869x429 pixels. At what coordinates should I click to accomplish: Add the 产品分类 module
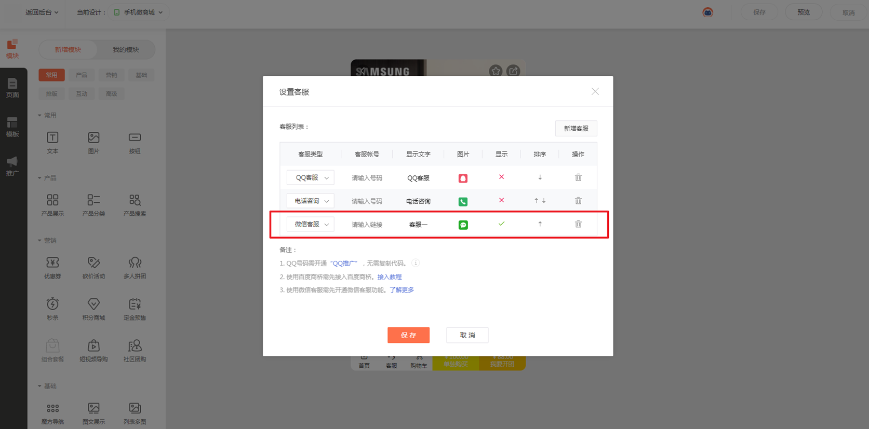(93, 205)
